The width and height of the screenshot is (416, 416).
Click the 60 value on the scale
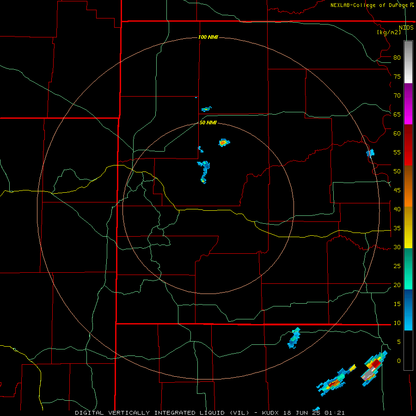point(397,134)
